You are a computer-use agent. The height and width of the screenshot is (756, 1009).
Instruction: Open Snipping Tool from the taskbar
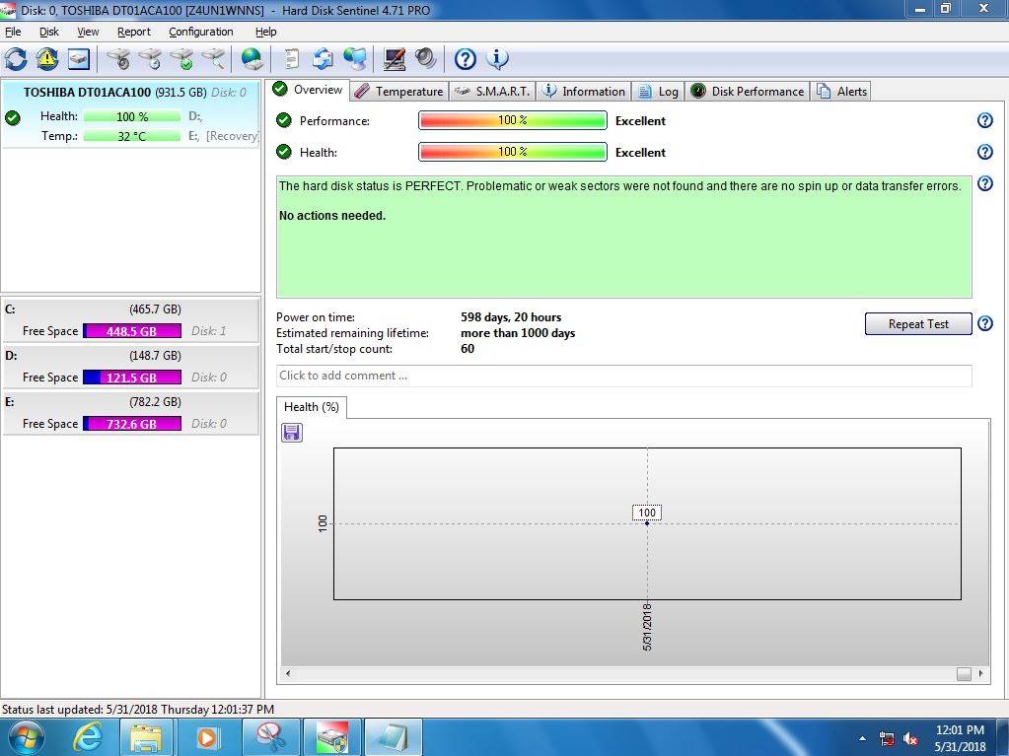point(270,736)
